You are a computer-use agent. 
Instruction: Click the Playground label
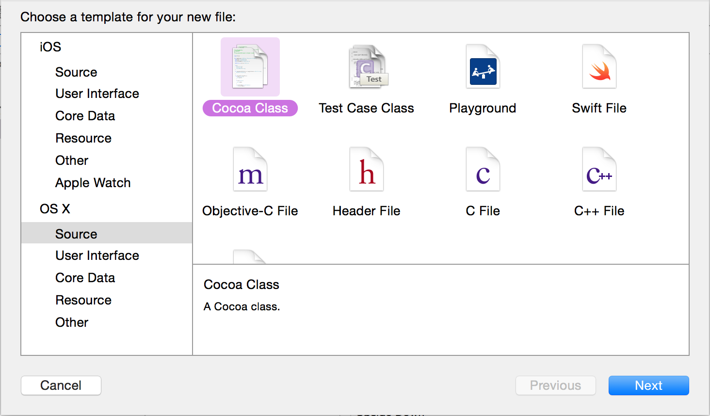pyautogui.click(x=483, y=108)
